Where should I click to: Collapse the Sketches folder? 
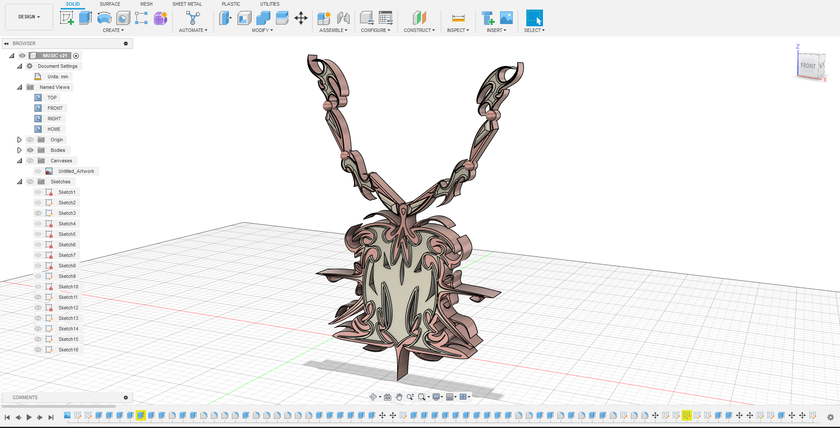click(19, 182)
